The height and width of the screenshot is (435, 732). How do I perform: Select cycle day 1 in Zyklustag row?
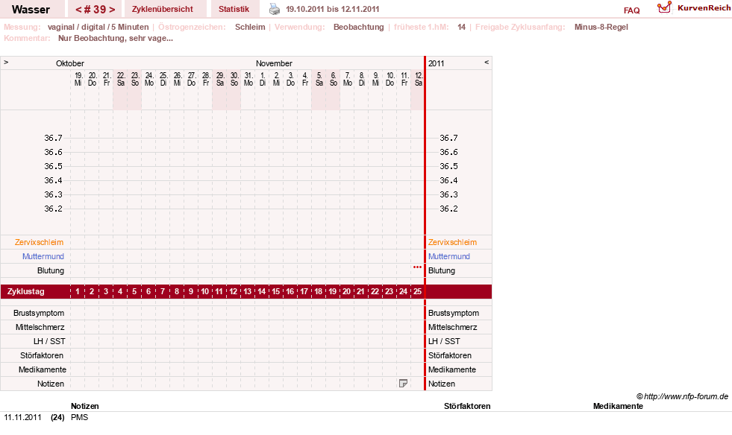[78, 291]
